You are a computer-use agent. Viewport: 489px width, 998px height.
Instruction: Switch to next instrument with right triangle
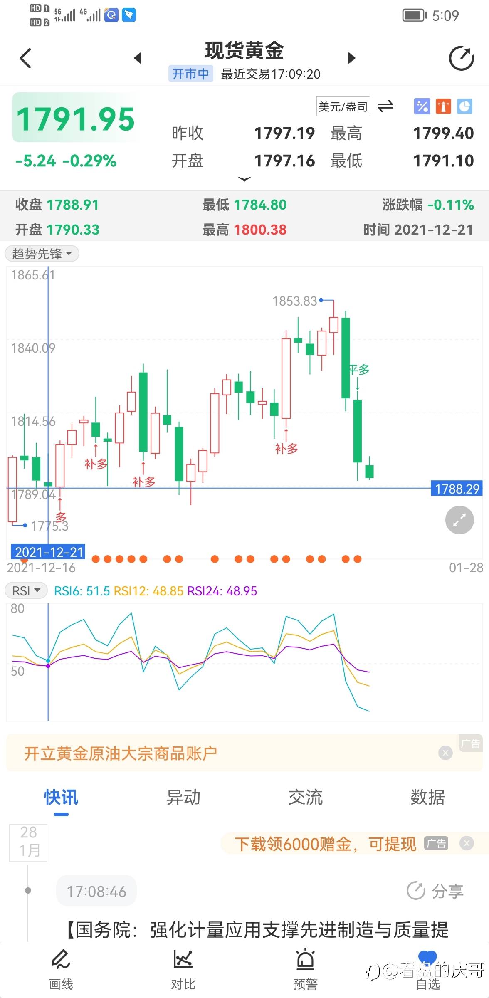coord(352,58)
